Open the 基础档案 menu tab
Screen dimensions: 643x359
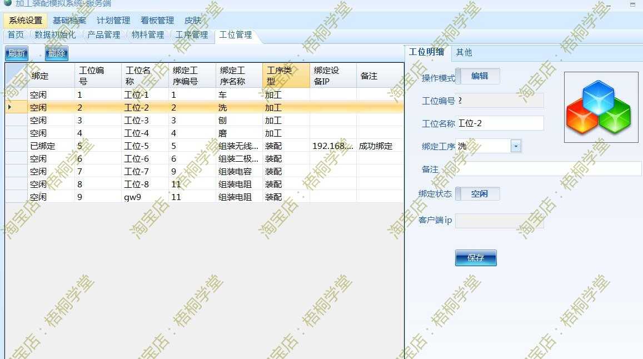69,21
